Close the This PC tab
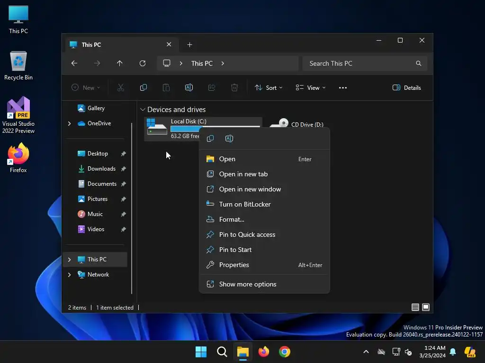Viewport: 485px width, 363px height. click(169, 44)
